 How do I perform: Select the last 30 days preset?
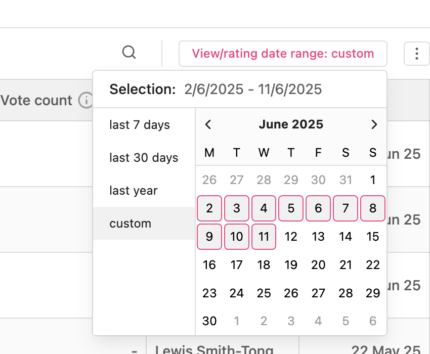[144, 158]
